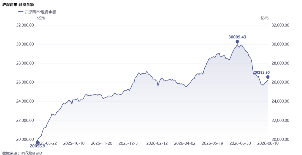302x155 pixels.
Task: Select the latest marker pin at 26282.93
Action: [268, 77]
